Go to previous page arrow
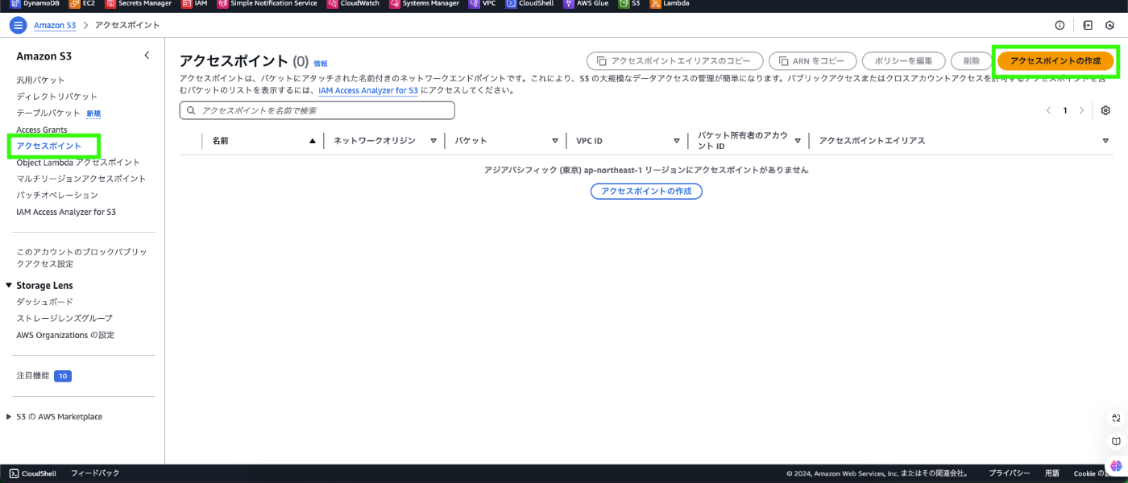Screen dimensions: 1128x483 point(1048,110)
